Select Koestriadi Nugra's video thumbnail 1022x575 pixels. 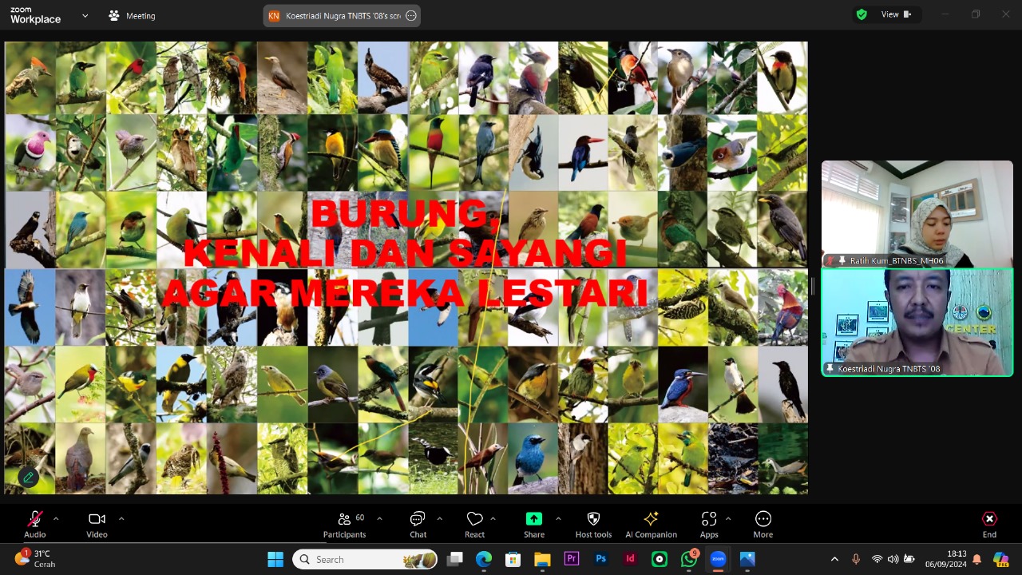coord(917,322)
